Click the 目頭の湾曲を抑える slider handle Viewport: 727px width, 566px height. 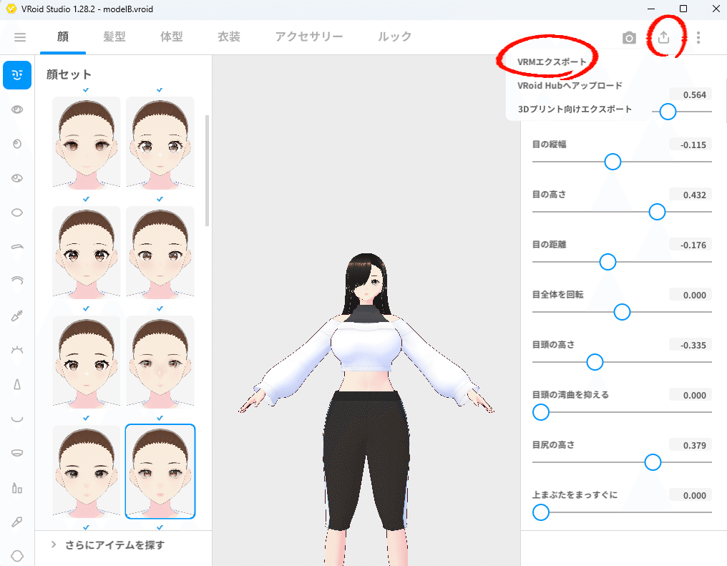[541, 412]
